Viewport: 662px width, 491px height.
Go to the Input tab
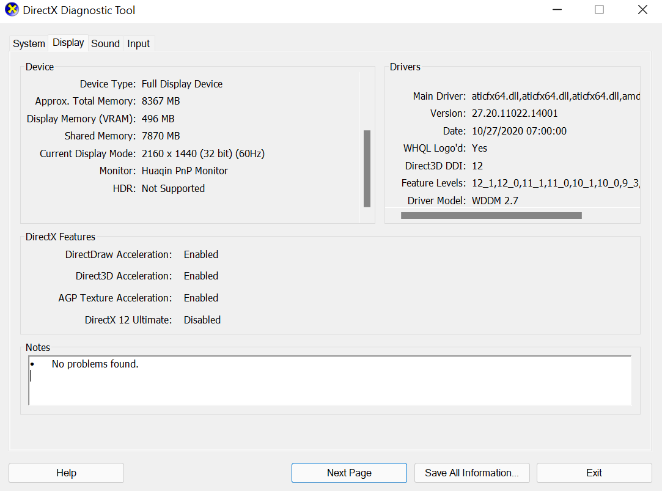tap(139, 43)
